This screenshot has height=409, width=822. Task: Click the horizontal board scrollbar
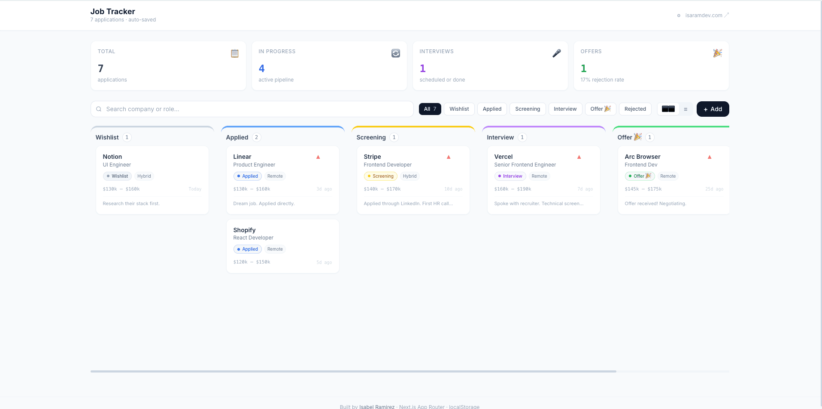353,371
